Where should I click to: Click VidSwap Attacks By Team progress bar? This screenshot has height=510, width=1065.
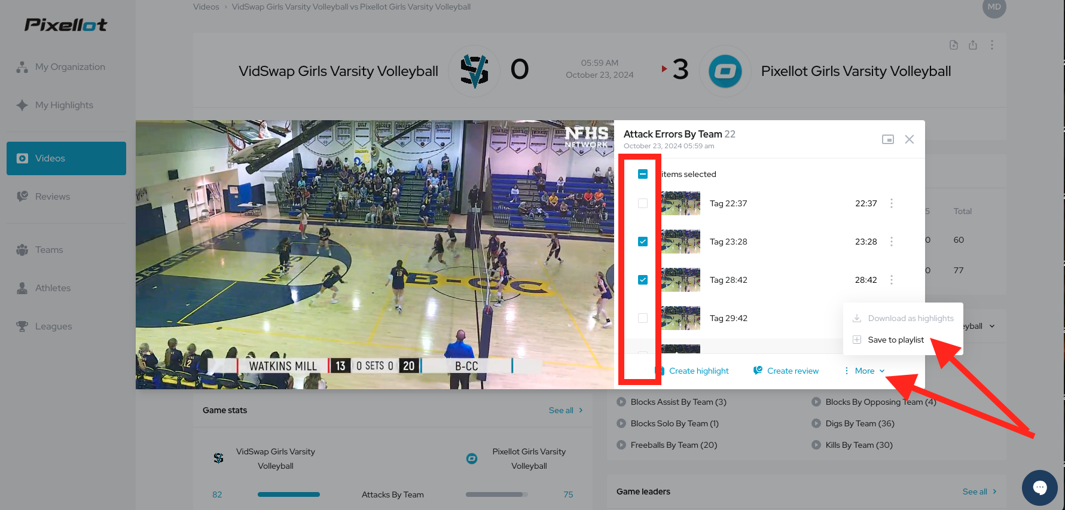(289, 494)
